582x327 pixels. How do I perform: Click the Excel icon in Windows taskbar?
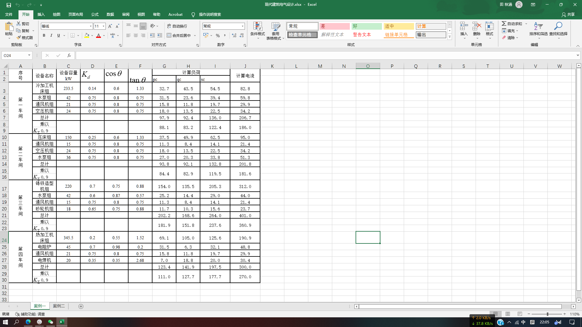pyautogui.click(x=62, y=322)
